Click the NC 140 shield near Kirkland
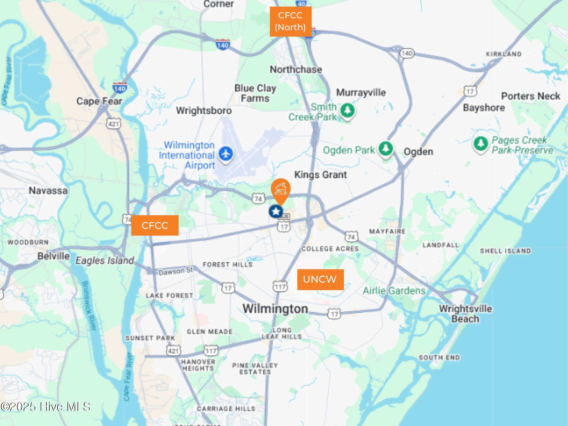 tap(407, 53)
